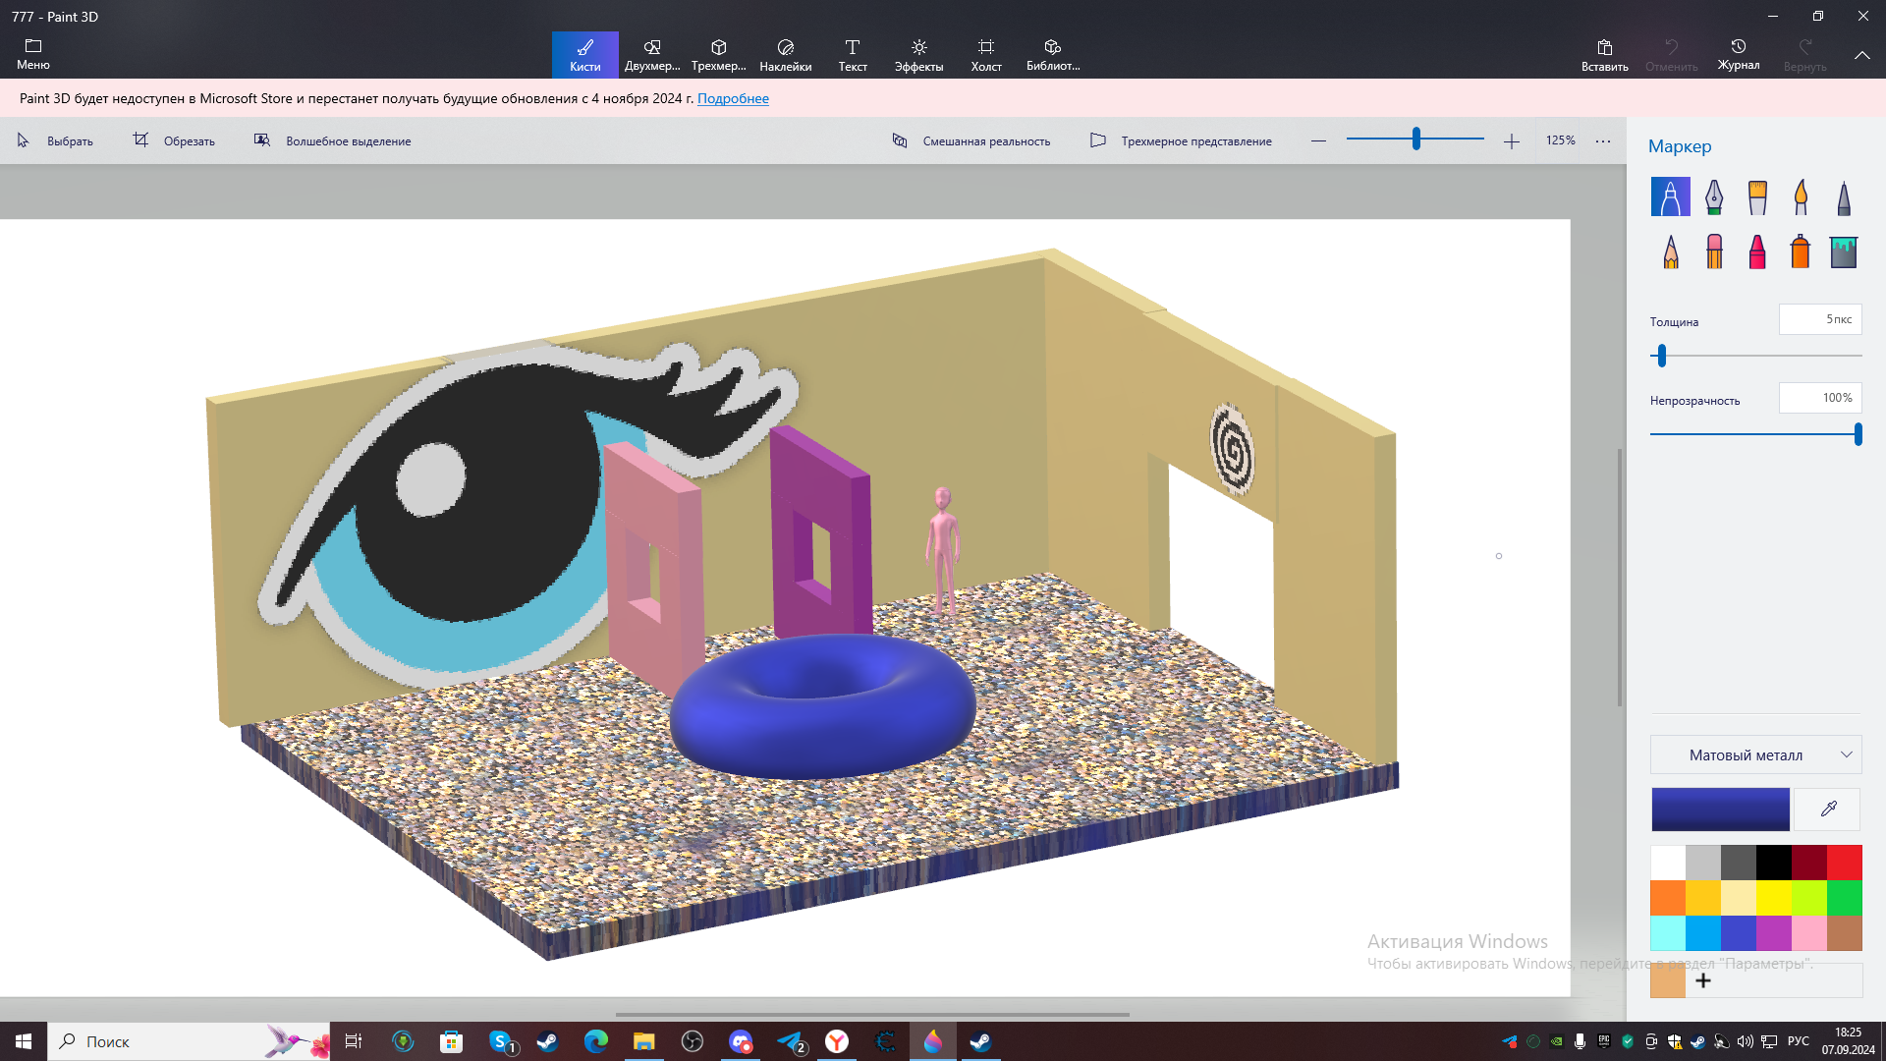Toggle the Mixed reality view
This screenshot has width=1886, height=1061.
point(971,141)
